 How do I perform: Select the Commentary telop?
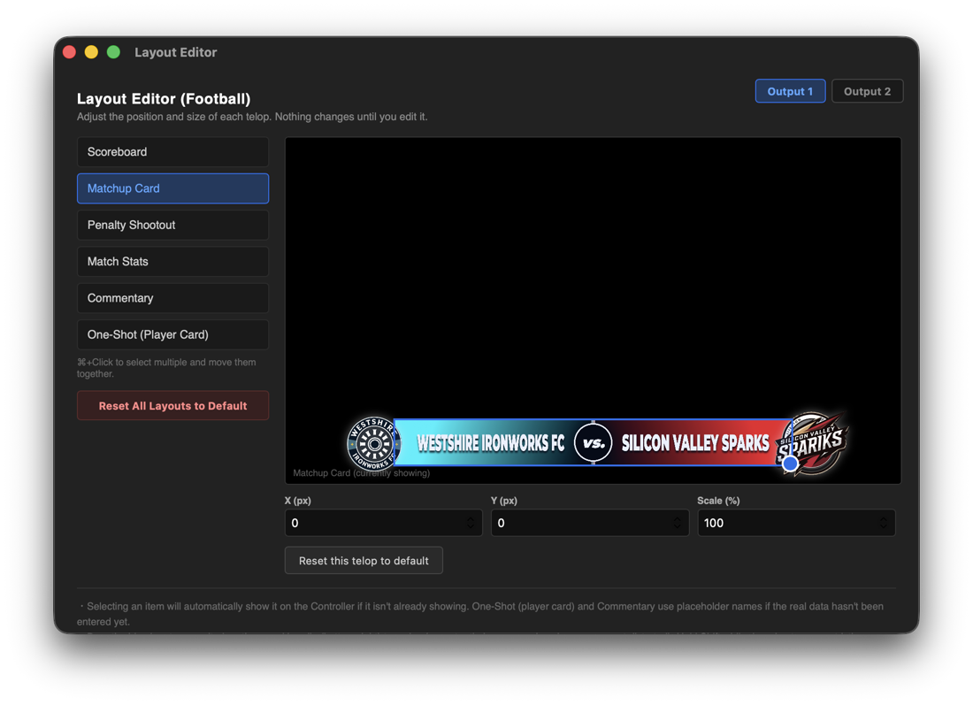click(172, 298)
